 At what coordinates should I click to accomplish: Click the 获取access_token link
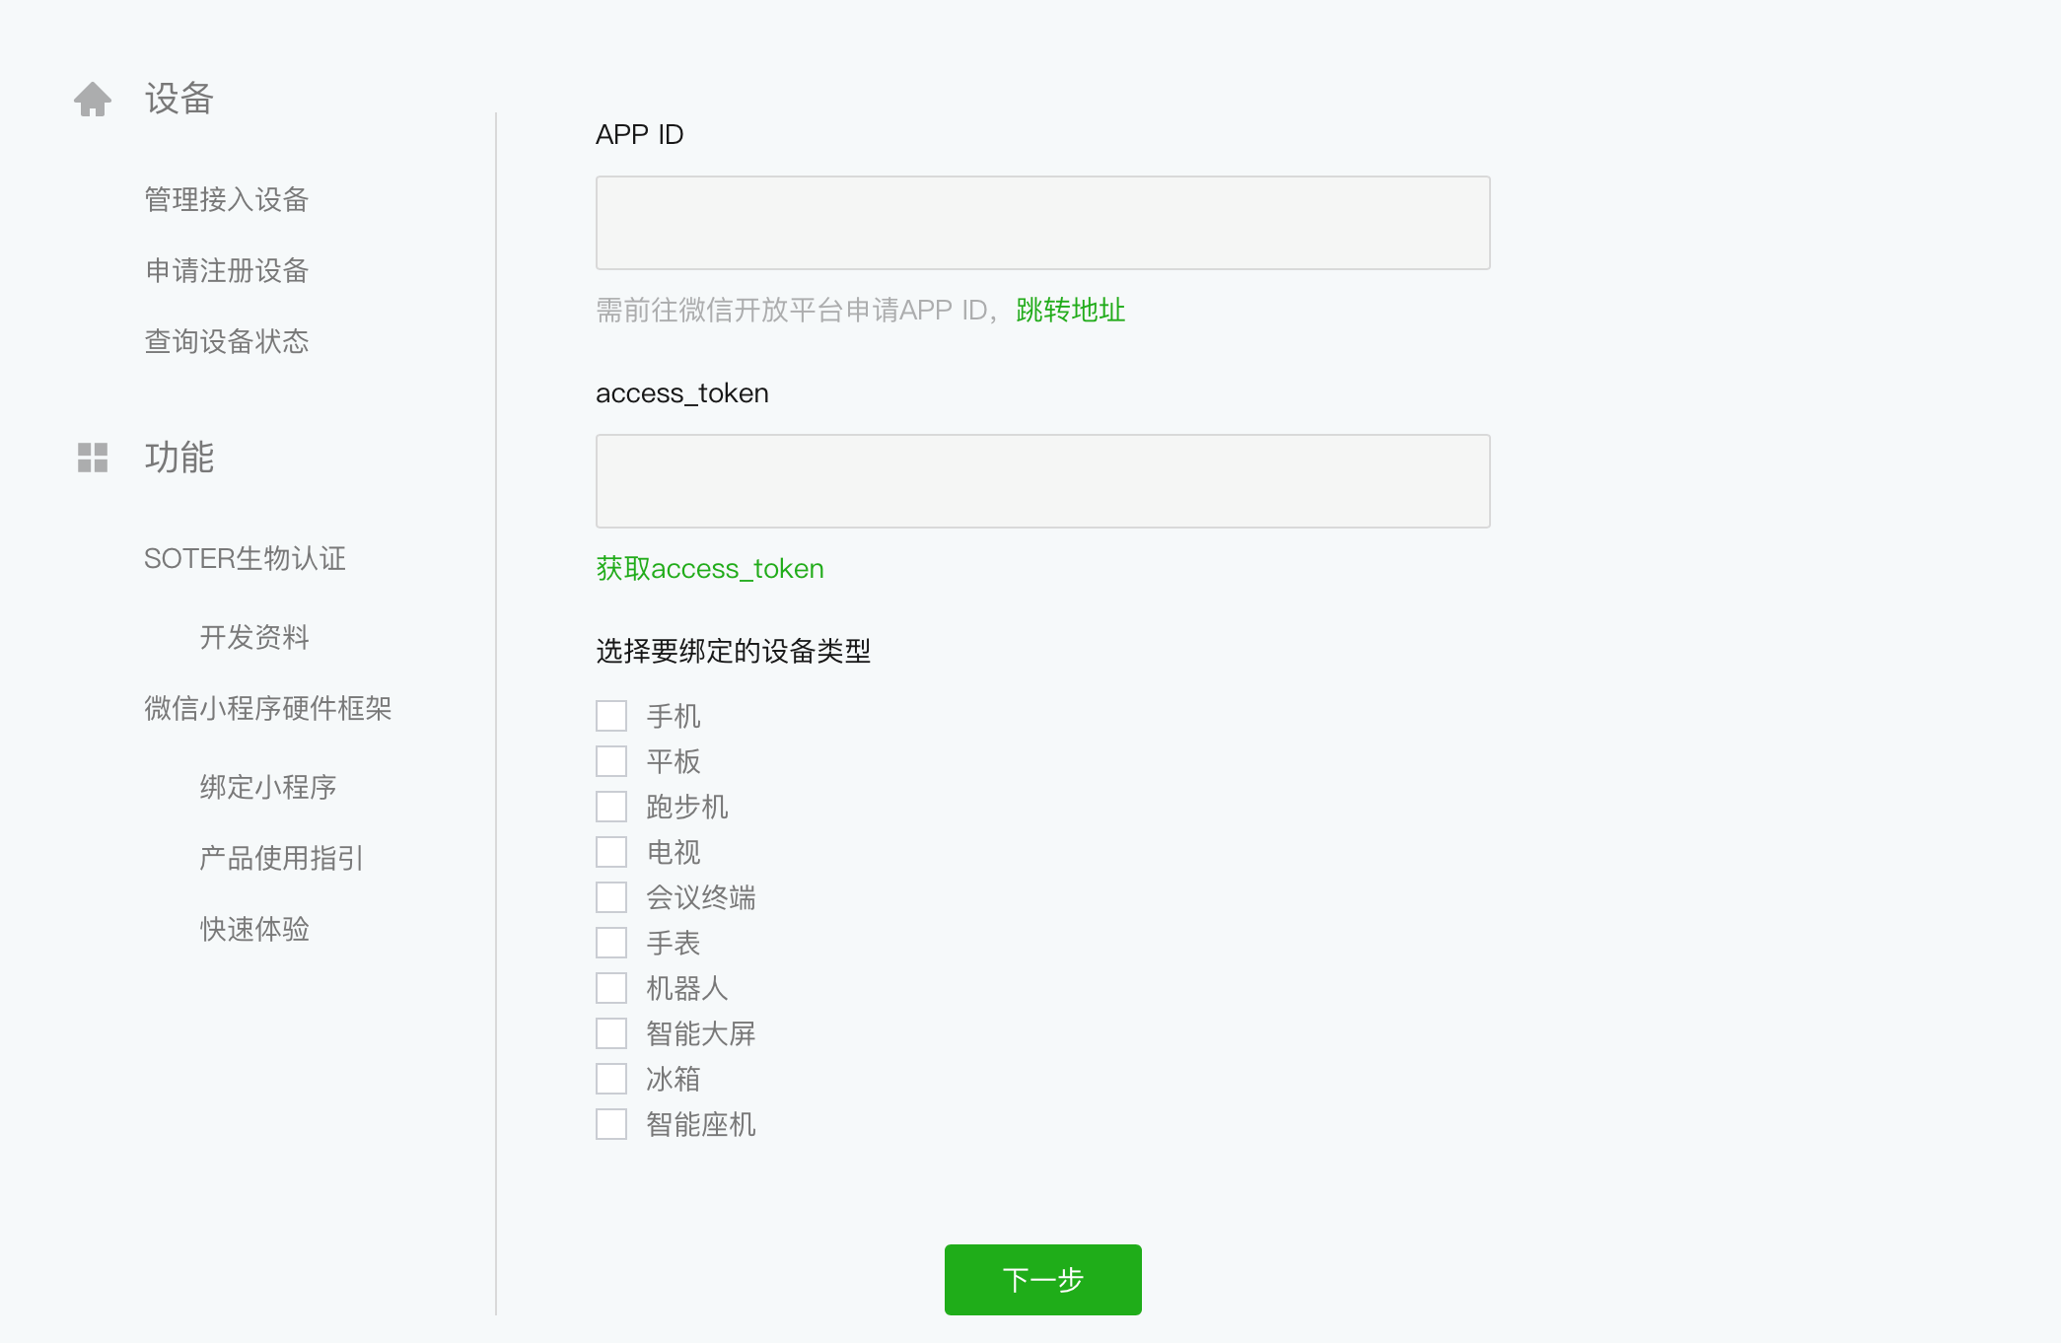coord(710,569)
